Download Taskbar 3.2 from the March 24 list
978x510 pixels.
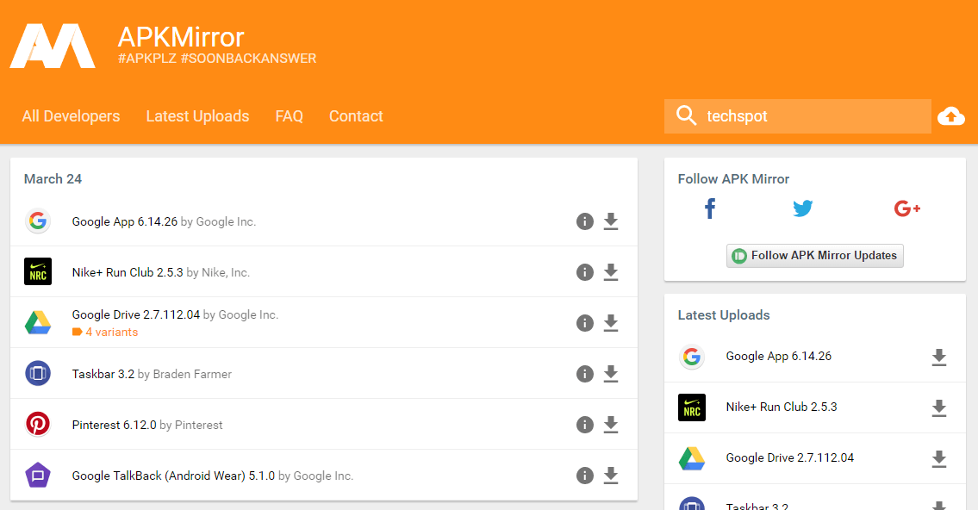coord(611,374)
